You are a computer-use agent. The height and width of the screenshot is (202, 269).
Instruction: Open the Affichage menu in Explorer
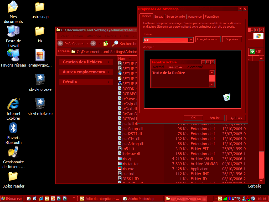tap(94, 36)
